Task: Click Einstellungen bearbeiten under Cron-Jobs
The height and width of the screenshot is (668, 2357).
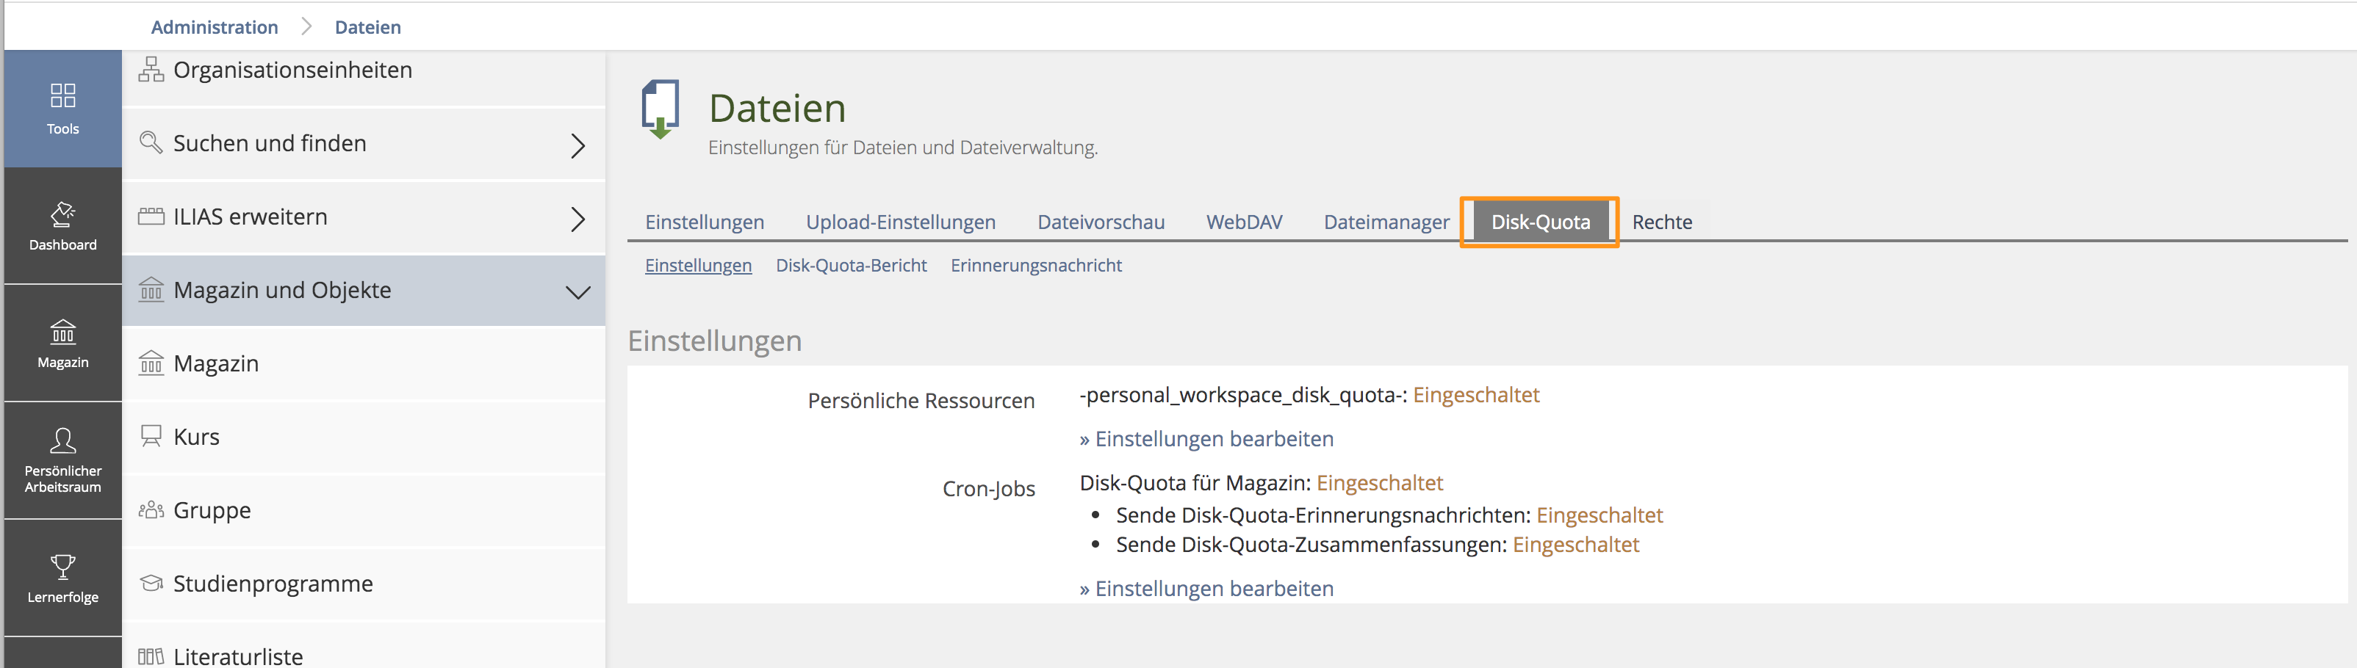Action: tap(1206, 589)
